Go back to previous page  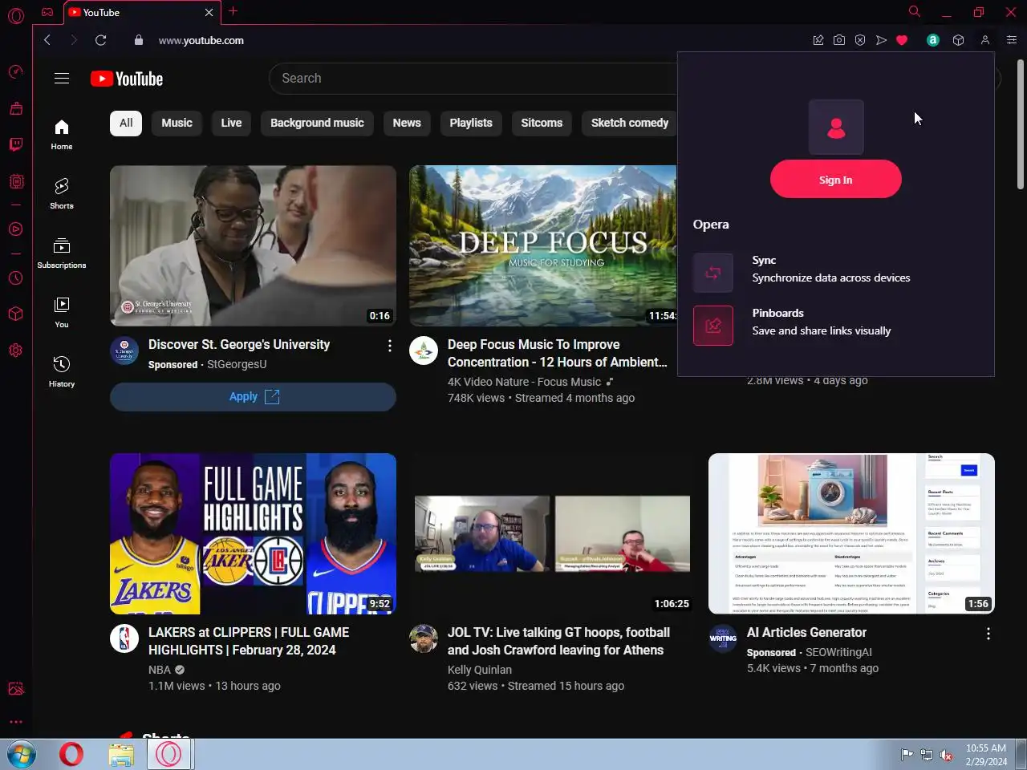tap(47, 40)
